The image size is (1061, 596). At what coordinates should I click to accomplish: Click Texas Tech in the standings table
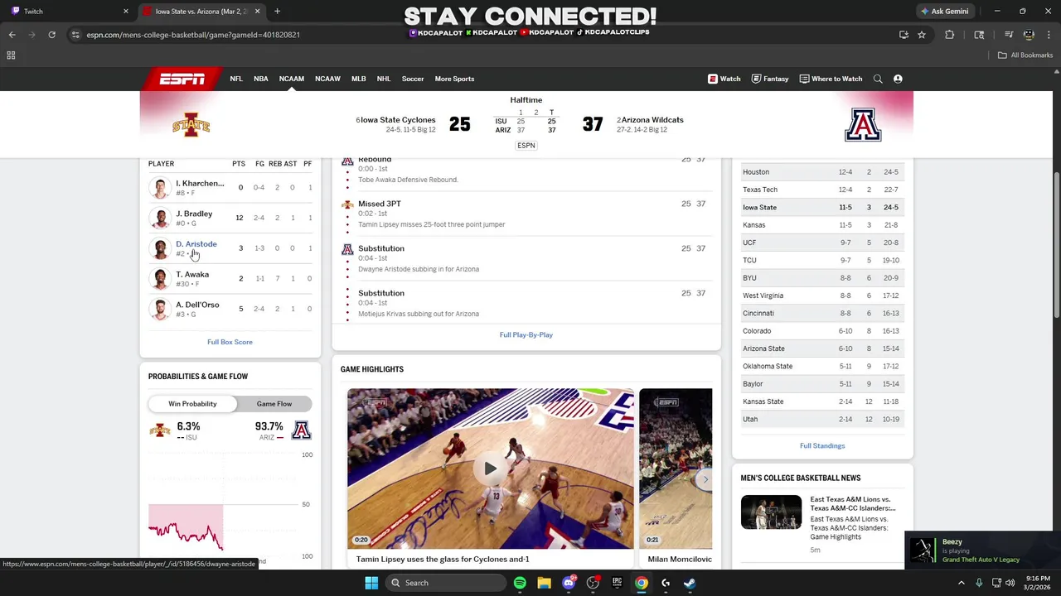760,190
